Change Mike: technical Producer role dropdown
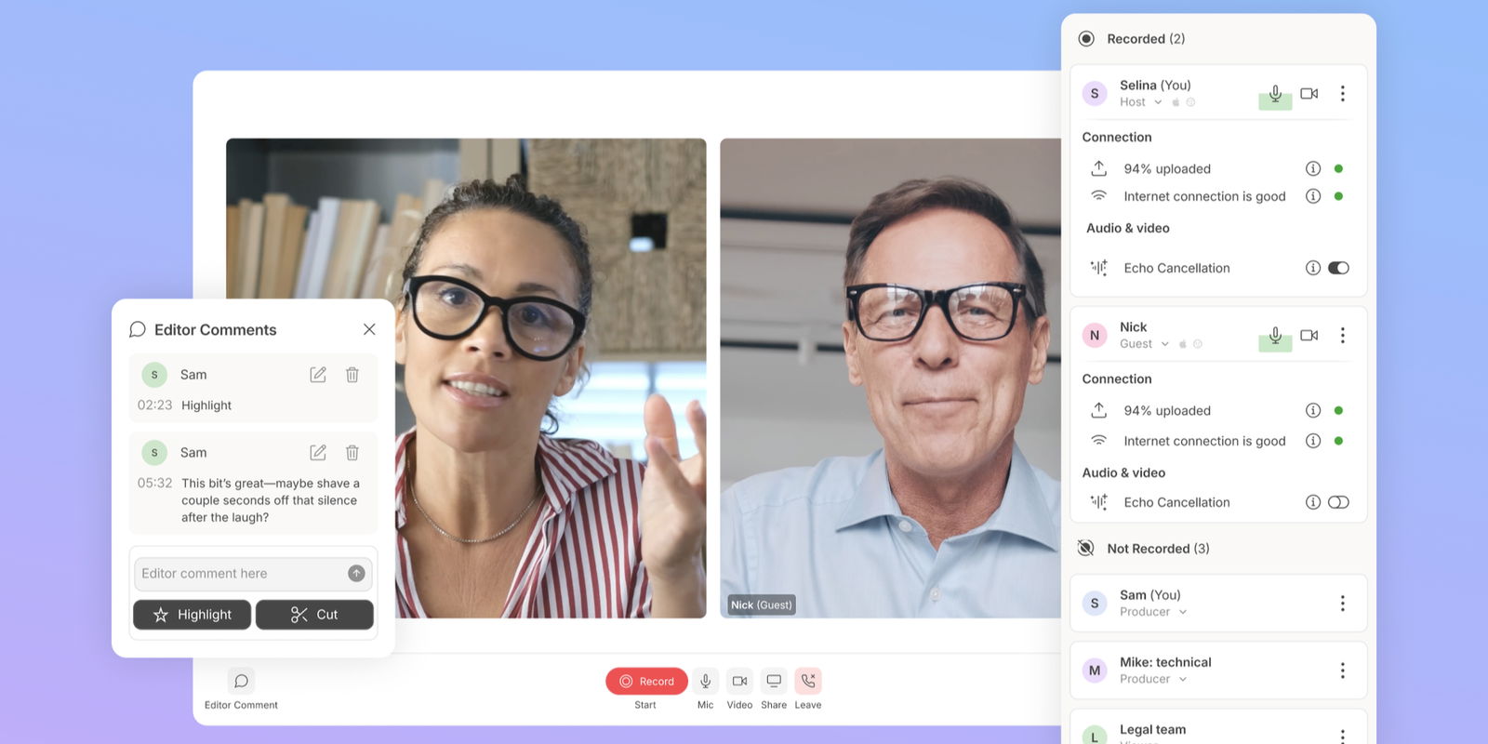This screenshot has width=1488, height=744. 1183,680
